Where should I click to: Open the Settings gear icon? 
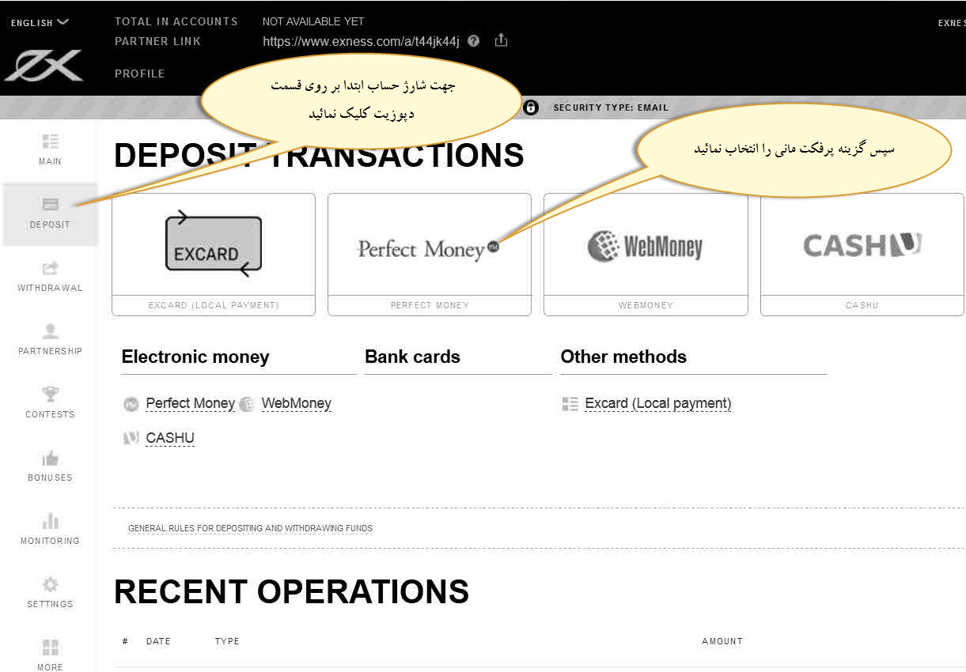[50, 584]
